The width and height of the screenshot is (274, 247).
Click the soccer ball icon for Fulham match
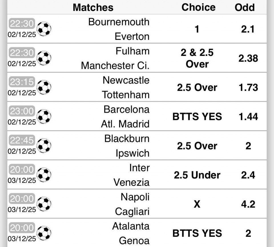[45, 58]
